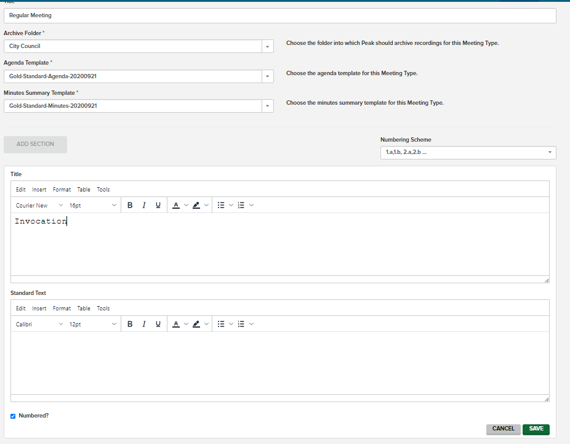Apply text color in Standard Text editor
The width and height of the screenshot is (570, 444).
(176, 324)
